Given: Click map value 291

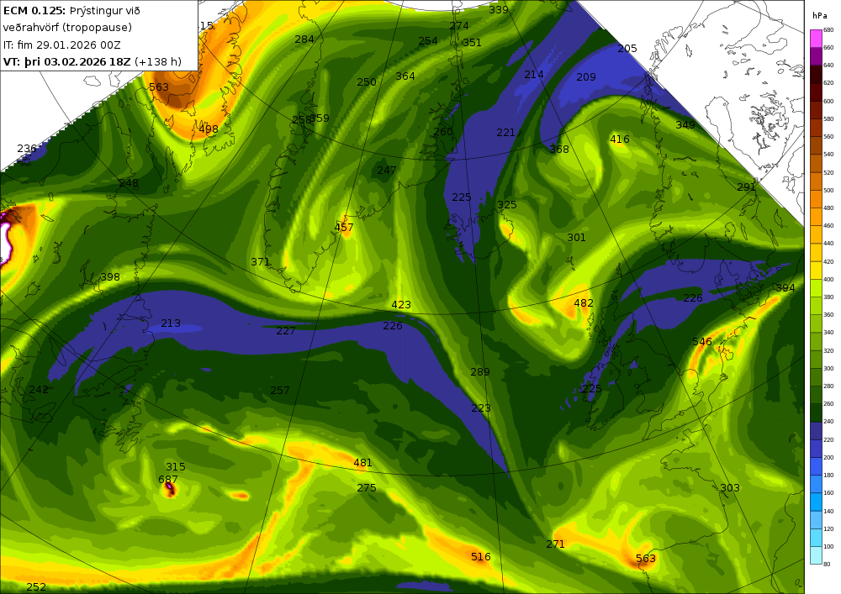Looking at the screenshot, I should click(747, 187).
